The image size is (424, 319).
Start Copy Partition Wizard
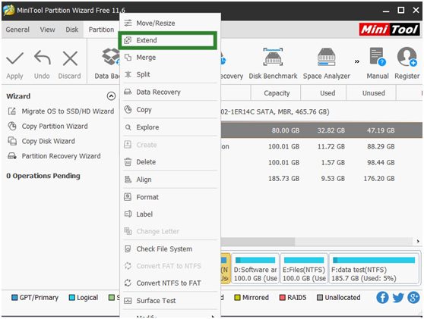coord(48,127)
